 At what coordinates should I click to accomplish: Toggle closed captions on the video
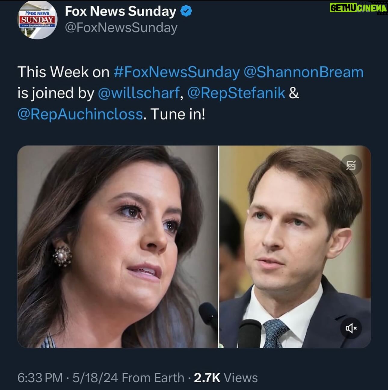click(351, 165)
